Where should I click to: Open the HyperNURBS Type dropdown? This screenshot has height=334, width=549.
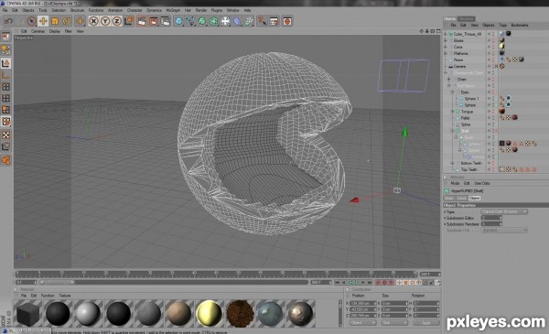click(x=504, y=211)
